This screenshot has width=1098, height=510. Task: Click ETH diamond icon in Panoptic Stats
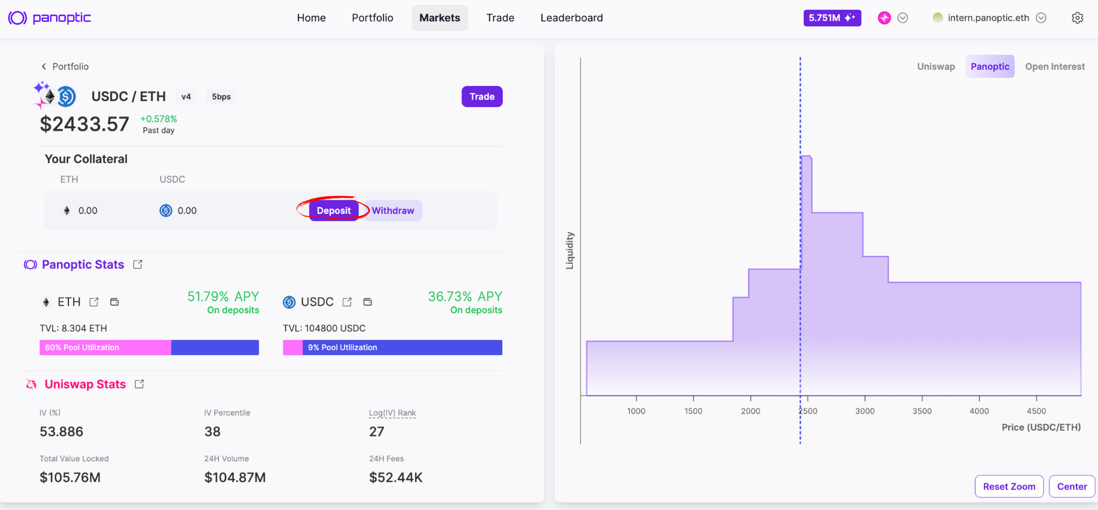(46, 302)
